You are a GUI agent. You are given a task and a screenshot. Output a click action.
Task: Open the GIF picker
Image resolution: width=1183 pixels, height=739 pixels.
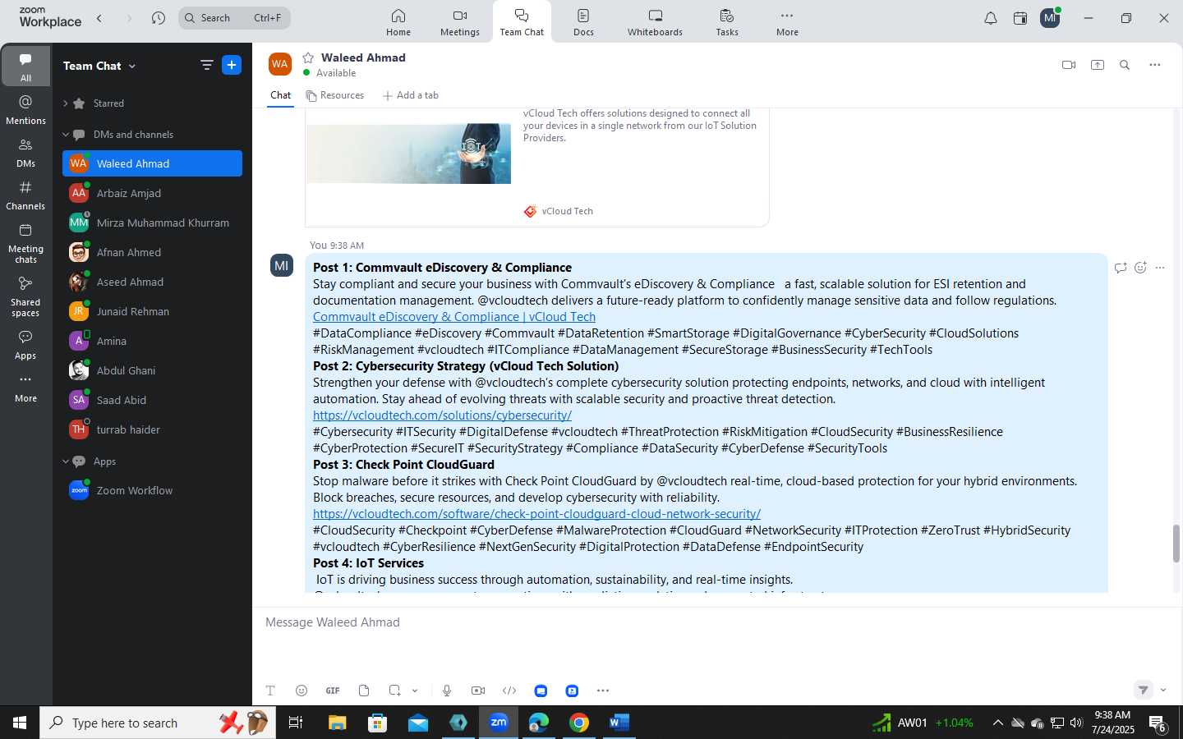(333, 691)
